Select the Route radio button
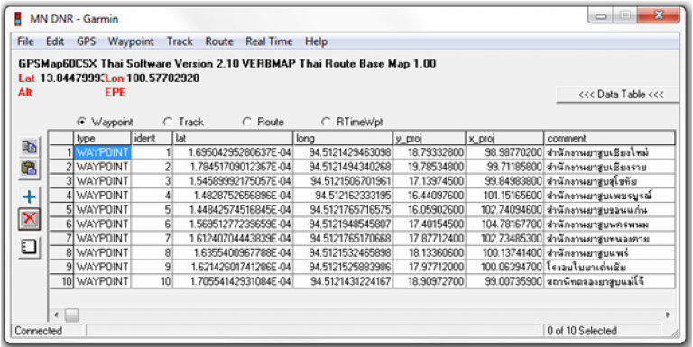This screenshot has width=693, height=347. click(x=246, y=122)
